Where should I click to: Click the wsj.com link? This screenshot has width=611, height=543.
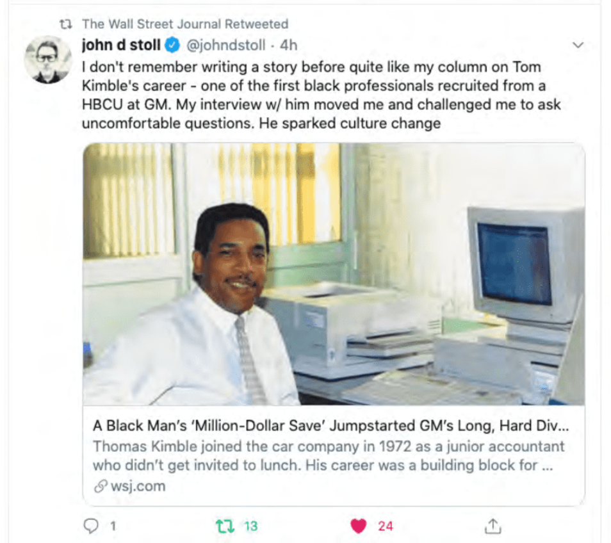click(x=138, y=486)
